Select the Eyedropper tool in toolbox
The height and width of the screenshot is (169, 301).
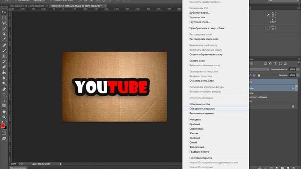pyautogui.click(x=4, y=39)
